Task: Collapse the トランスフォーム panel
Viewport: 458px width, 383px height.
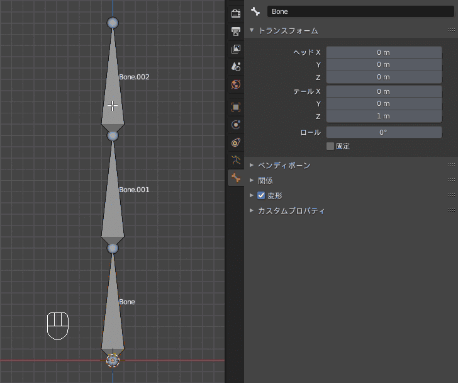Action: (x=252, y=30)
